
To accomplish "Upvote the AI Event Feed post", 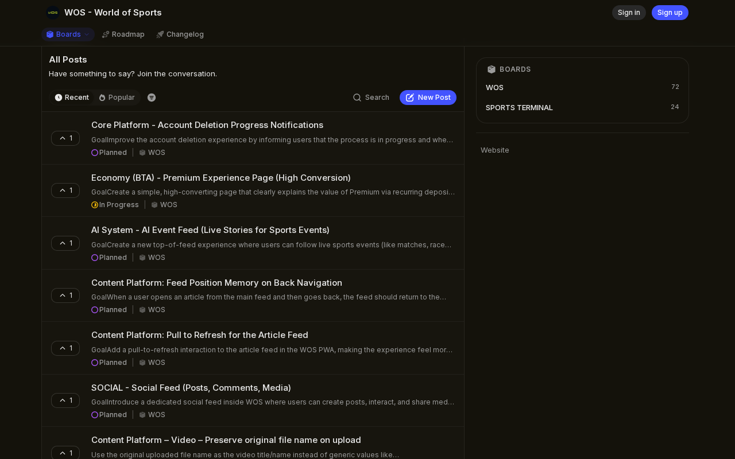I will 65,243.
